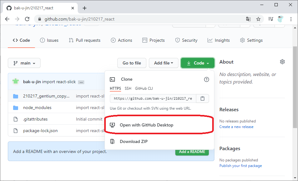Click the clone URL text field
This screenshot has height=181, width=298.
click(153, 98)
